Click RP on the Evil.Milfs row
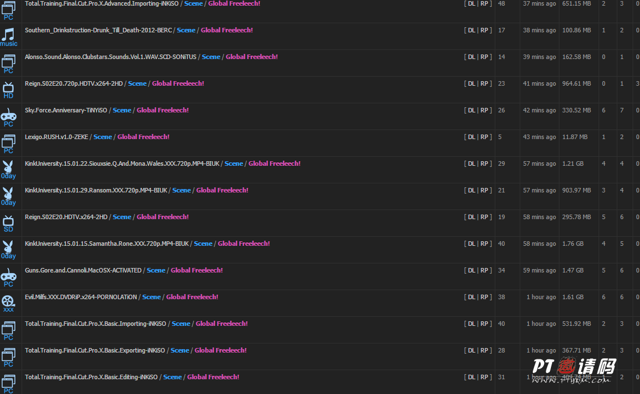The image size is (640, 394). [484, 297]
